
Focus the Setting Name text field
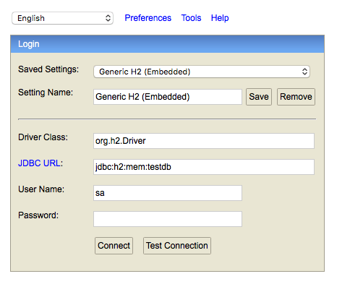(x=168, y=97)
